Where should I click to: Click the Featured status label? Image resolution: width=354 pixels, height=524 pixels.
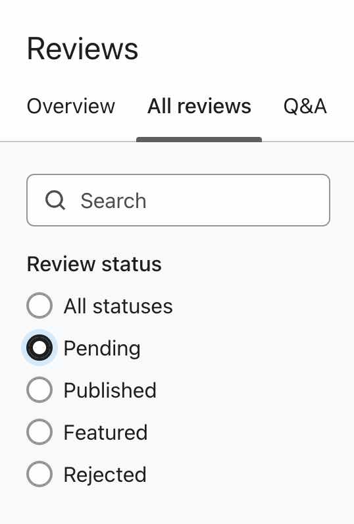[x=105, y=432]
